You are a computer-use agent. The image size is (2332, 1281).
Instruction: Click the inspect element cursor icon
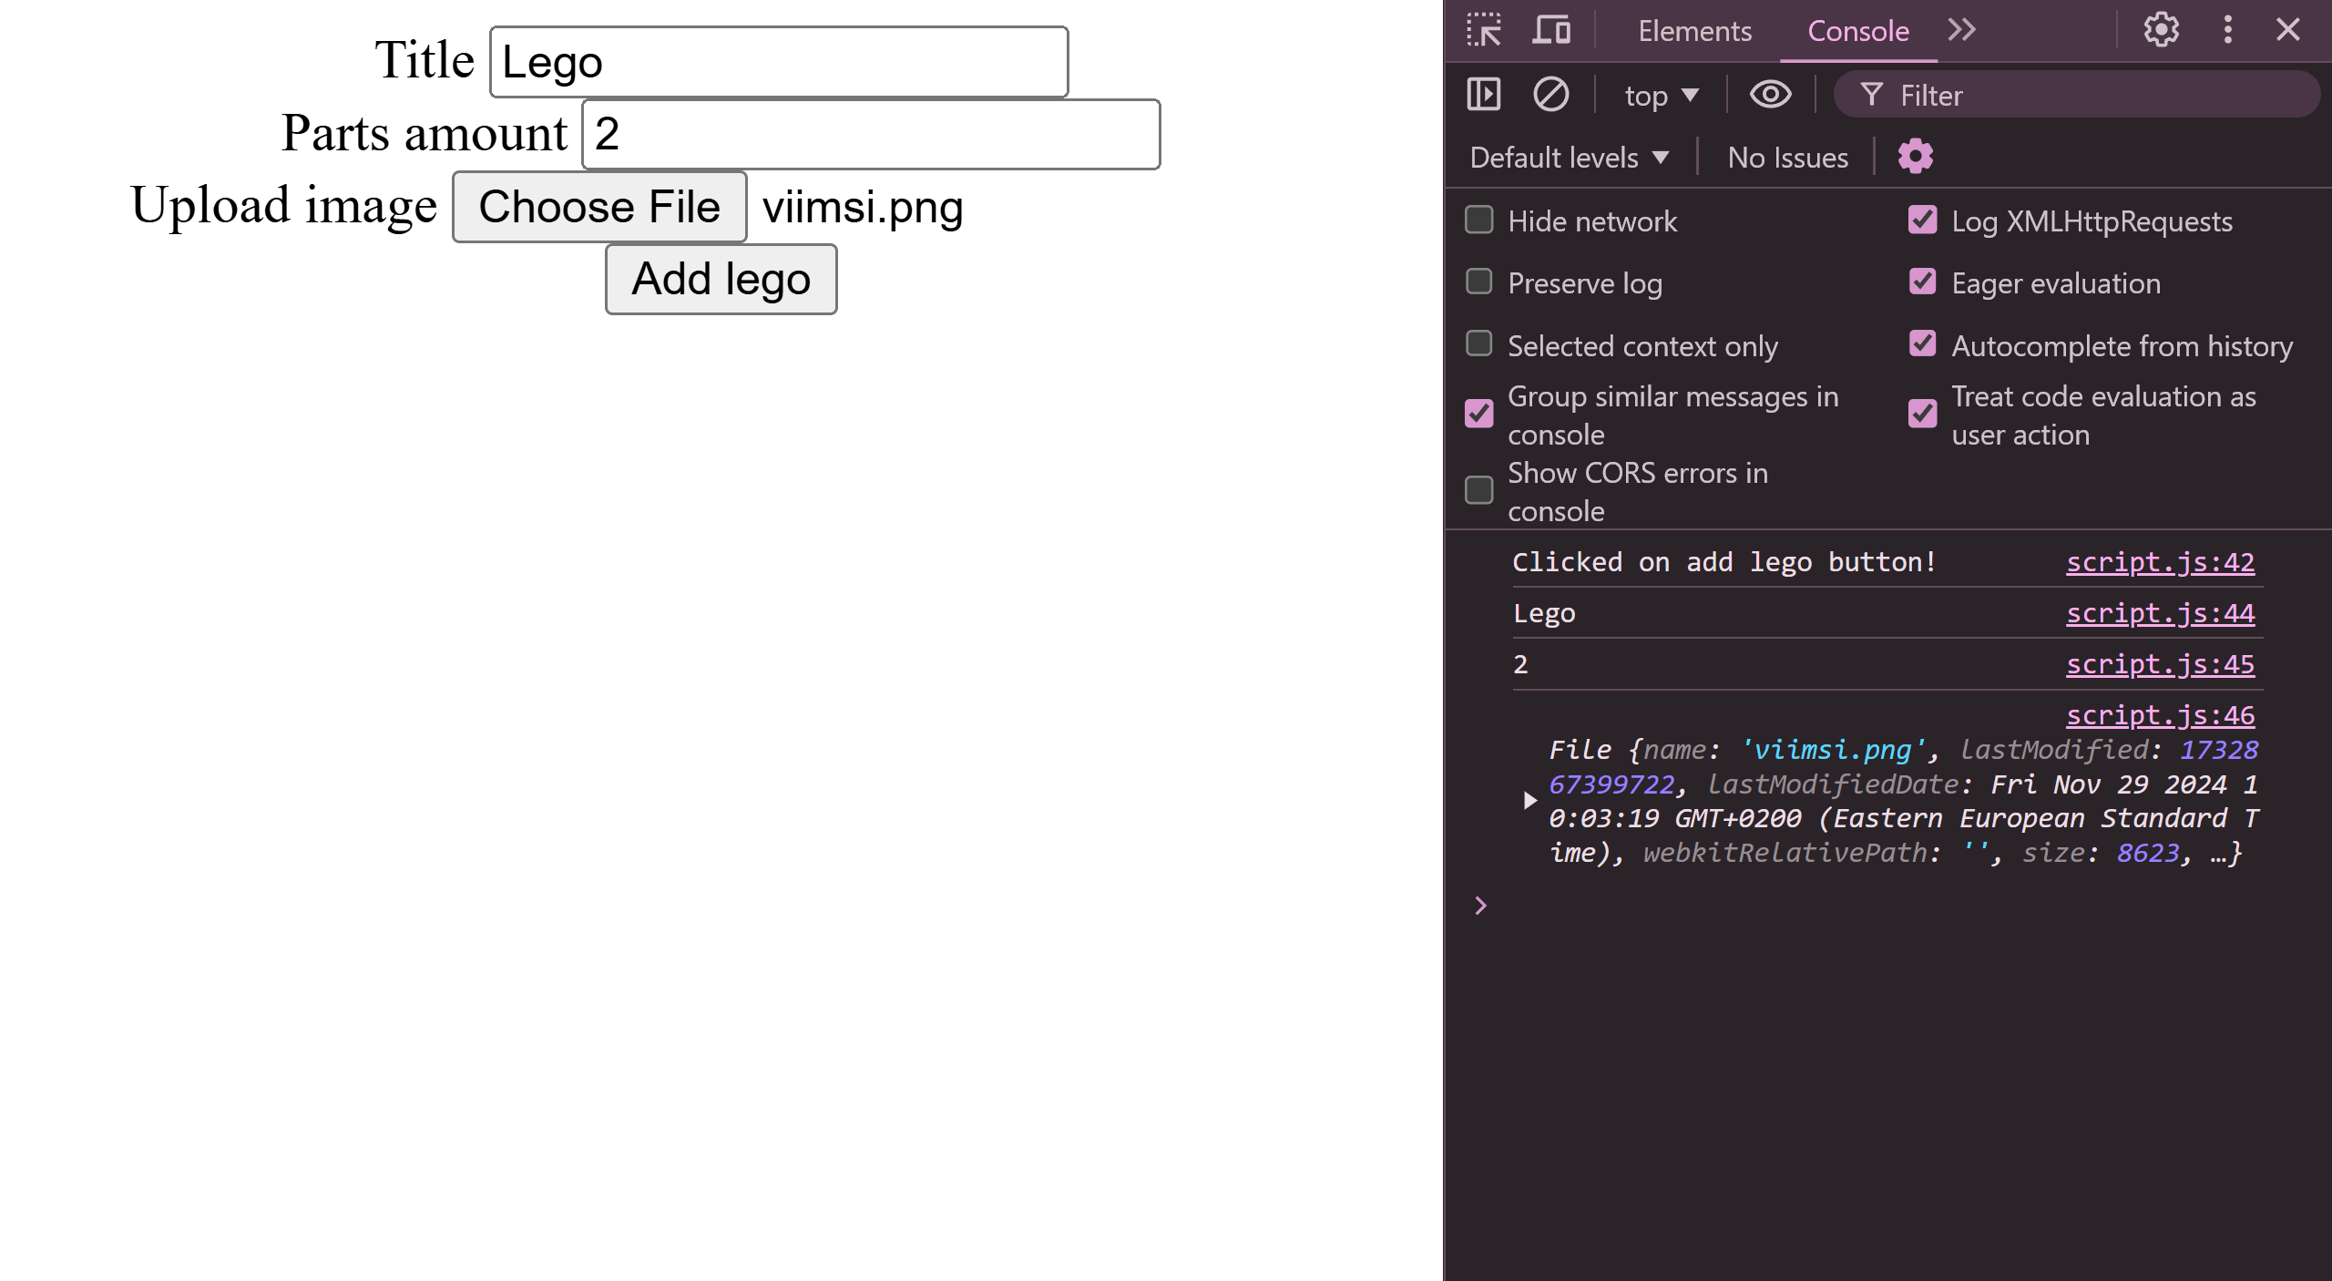click(1486, 30)
